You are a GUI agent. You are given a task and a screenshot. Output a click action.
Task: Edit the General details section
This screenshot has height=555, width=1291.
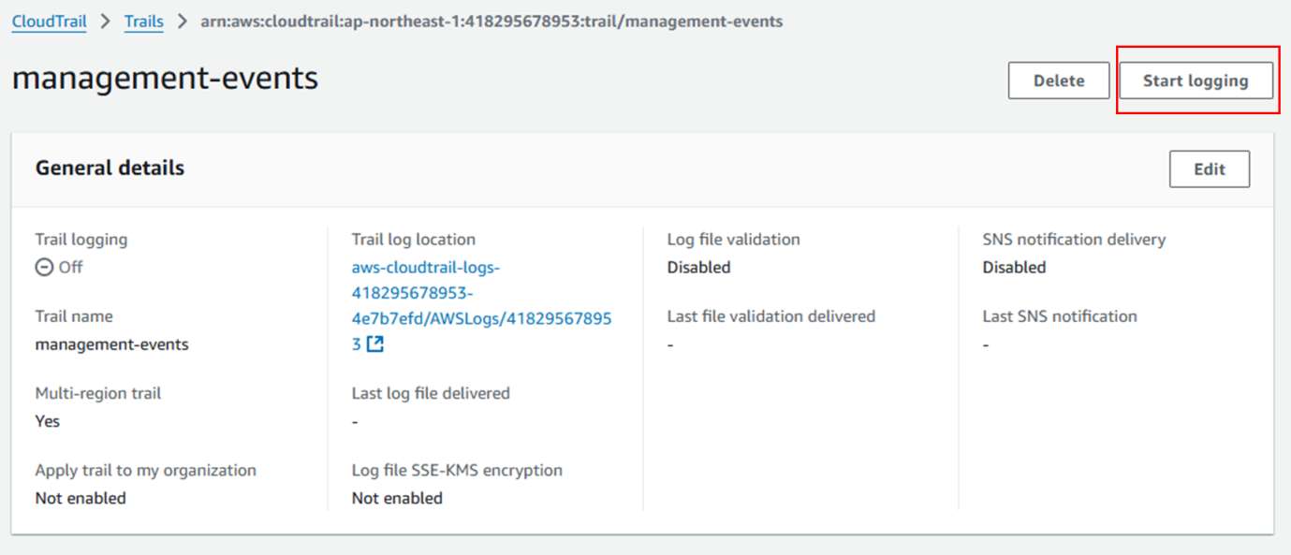[1209, 169]
